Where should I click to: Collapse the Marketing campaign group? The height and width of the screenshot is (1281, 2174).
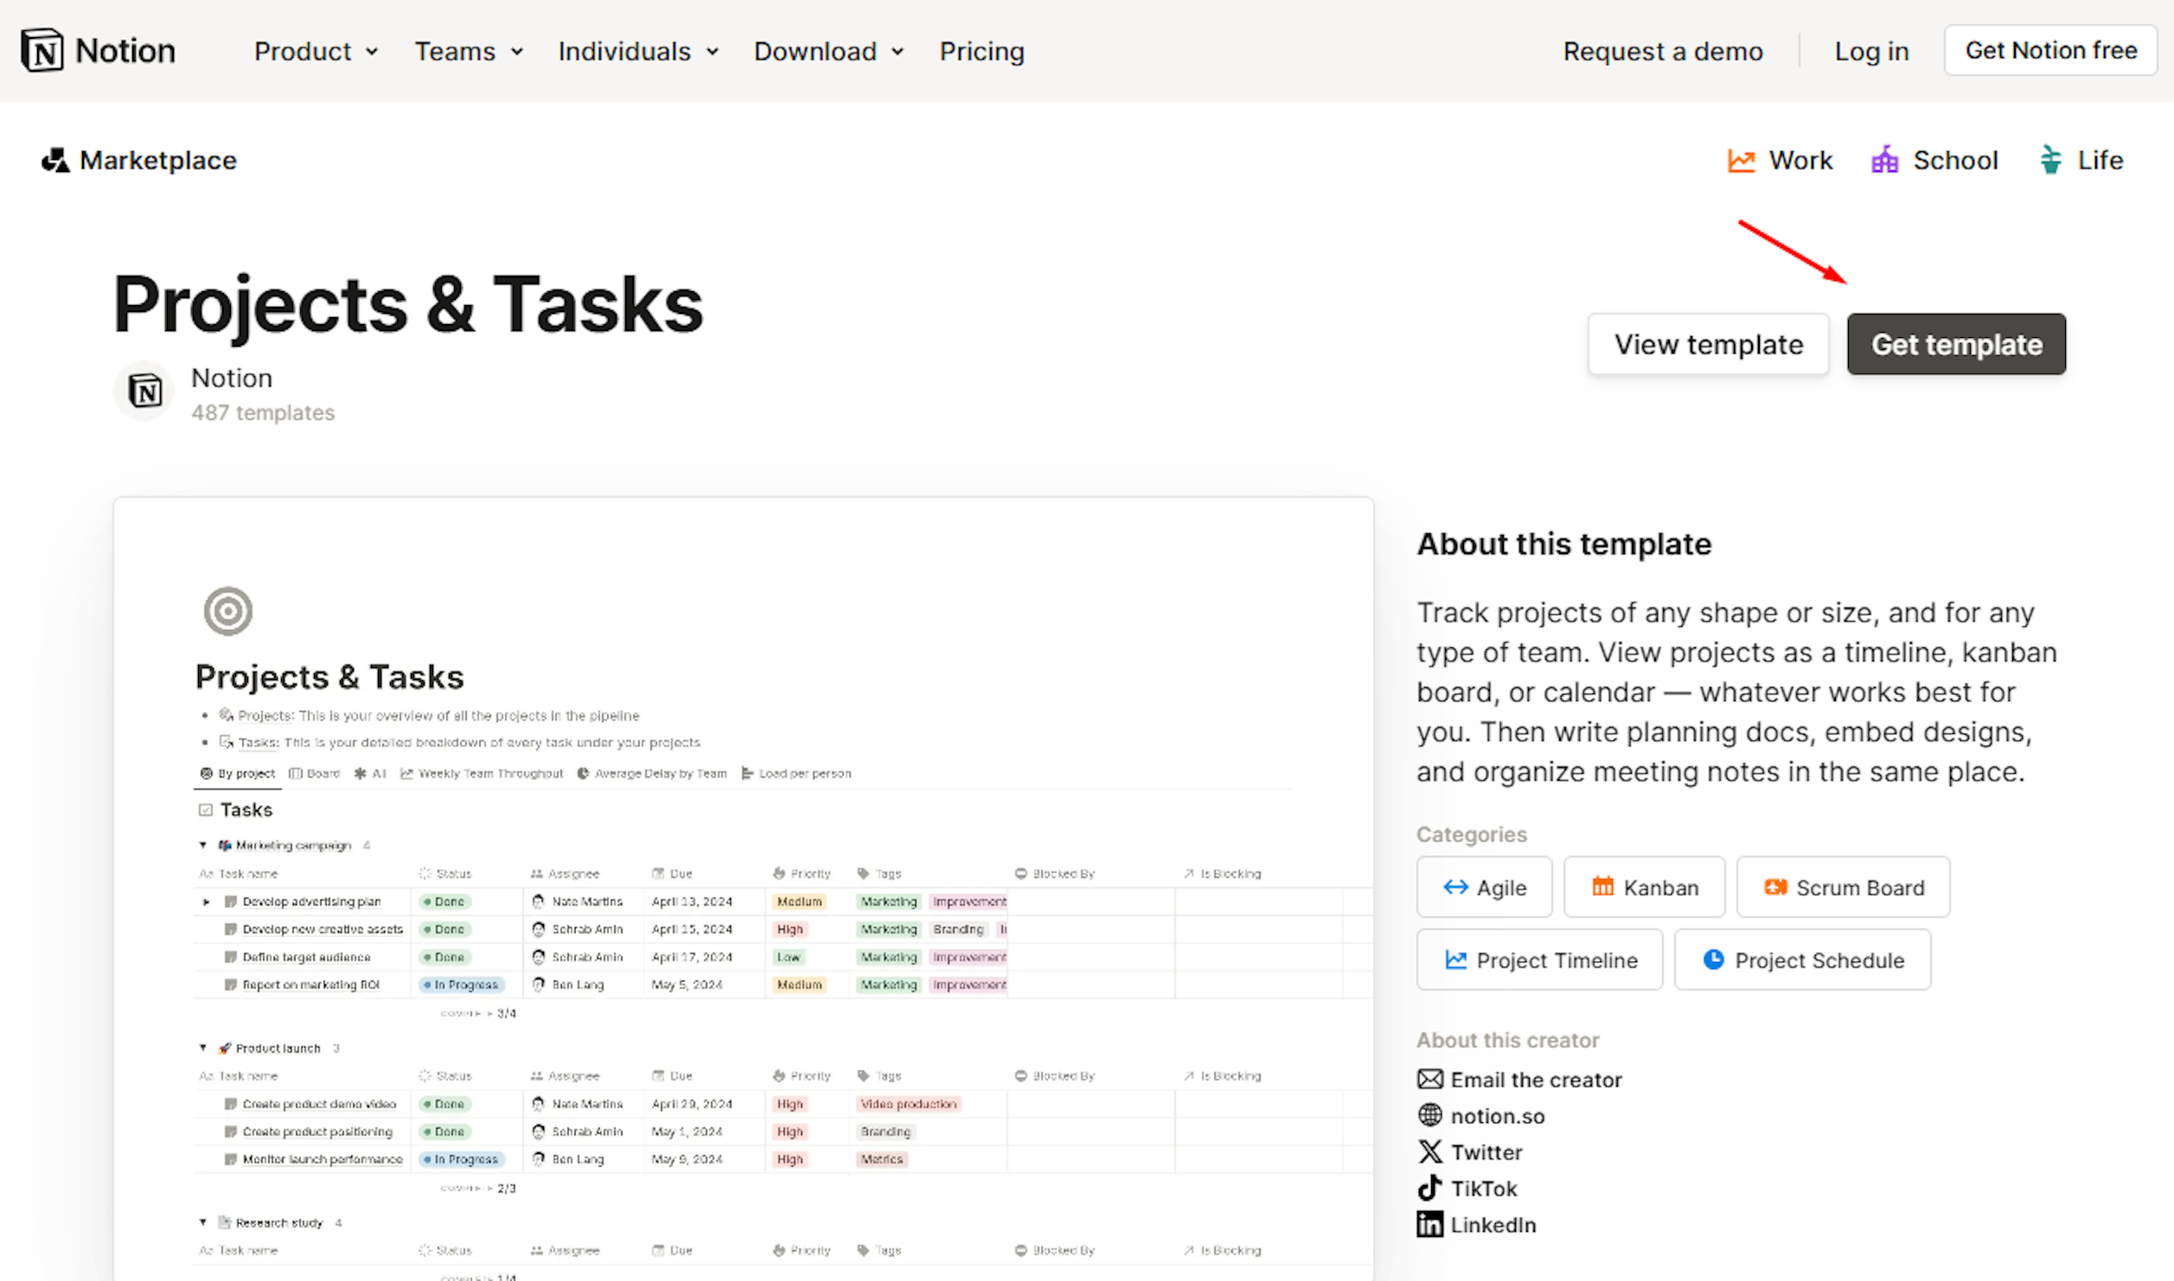point(203,844)
